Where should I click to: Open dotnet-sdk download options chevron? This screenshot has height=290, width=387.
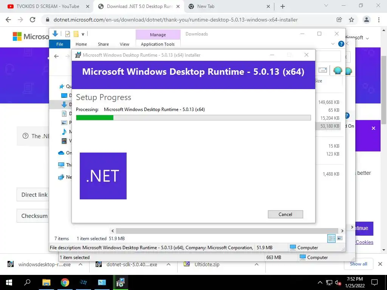[x=169, y=264]
